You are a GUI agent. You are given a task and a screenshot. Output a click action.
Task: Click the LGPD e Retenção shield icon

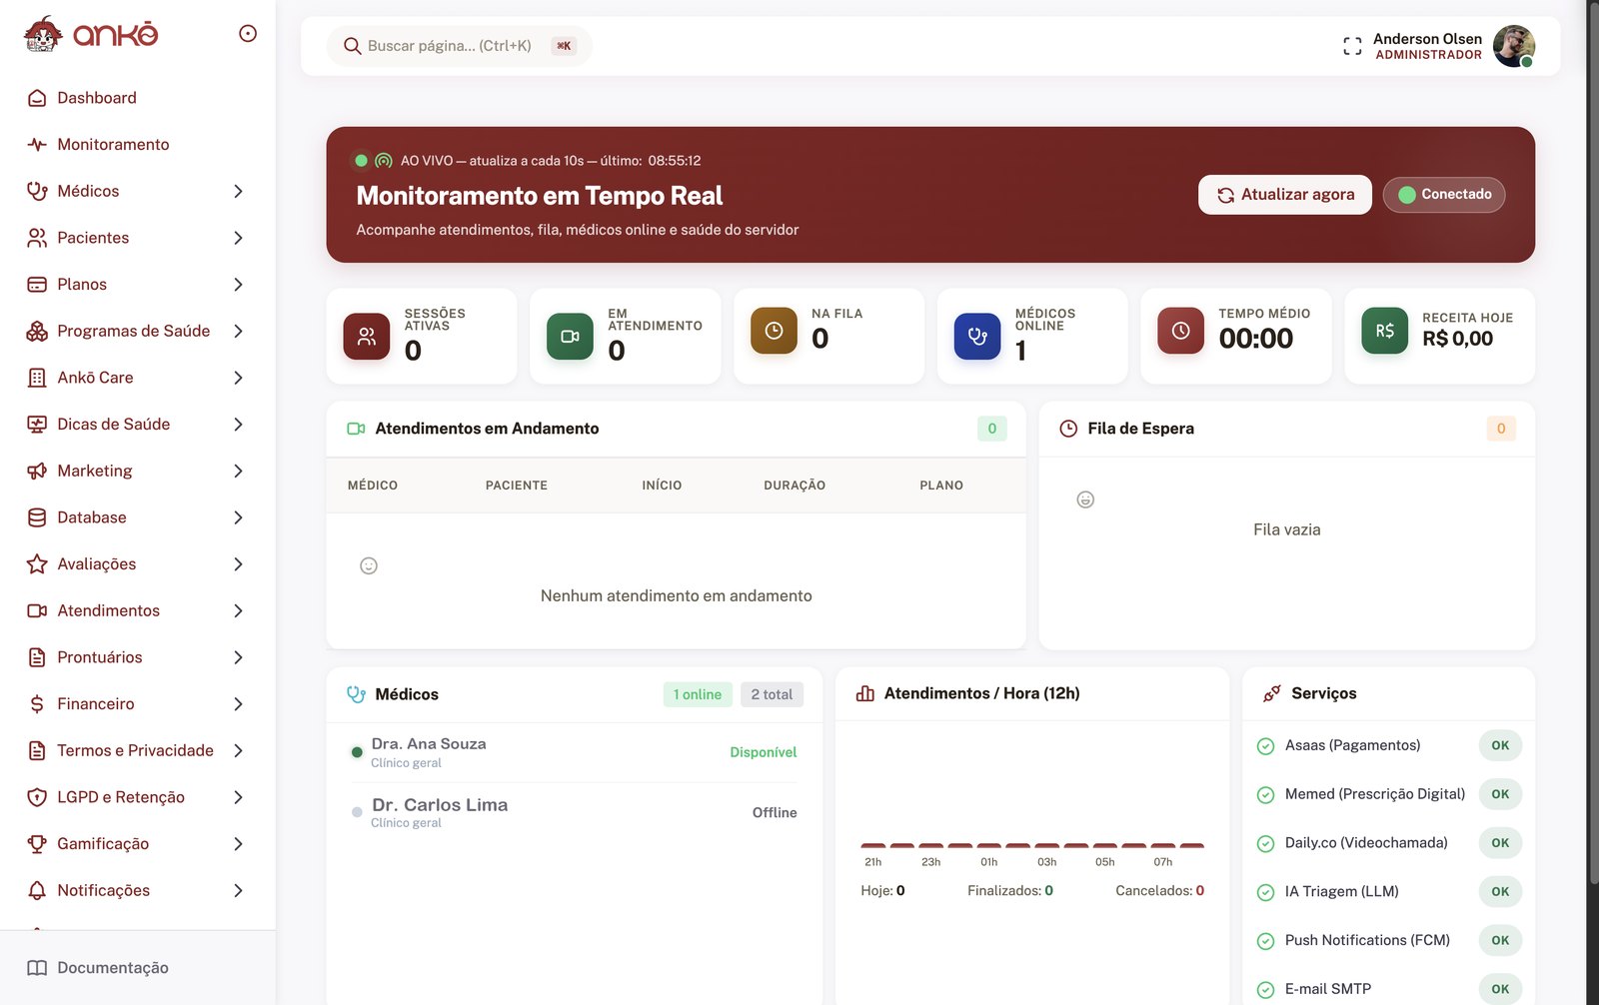[37, 797]
